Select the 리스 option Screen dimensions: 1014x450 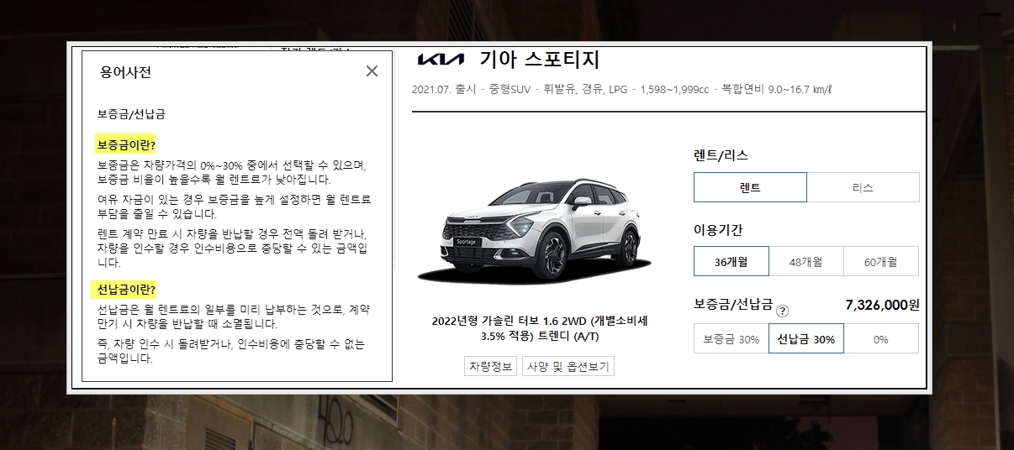(863, 187)
